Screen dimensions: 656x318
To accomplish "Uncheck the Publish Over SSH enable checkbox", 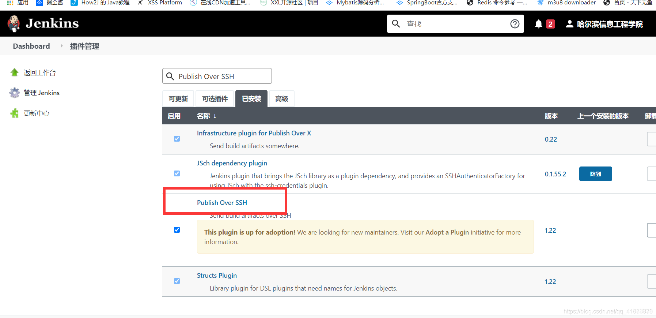I will click(177, 230).
